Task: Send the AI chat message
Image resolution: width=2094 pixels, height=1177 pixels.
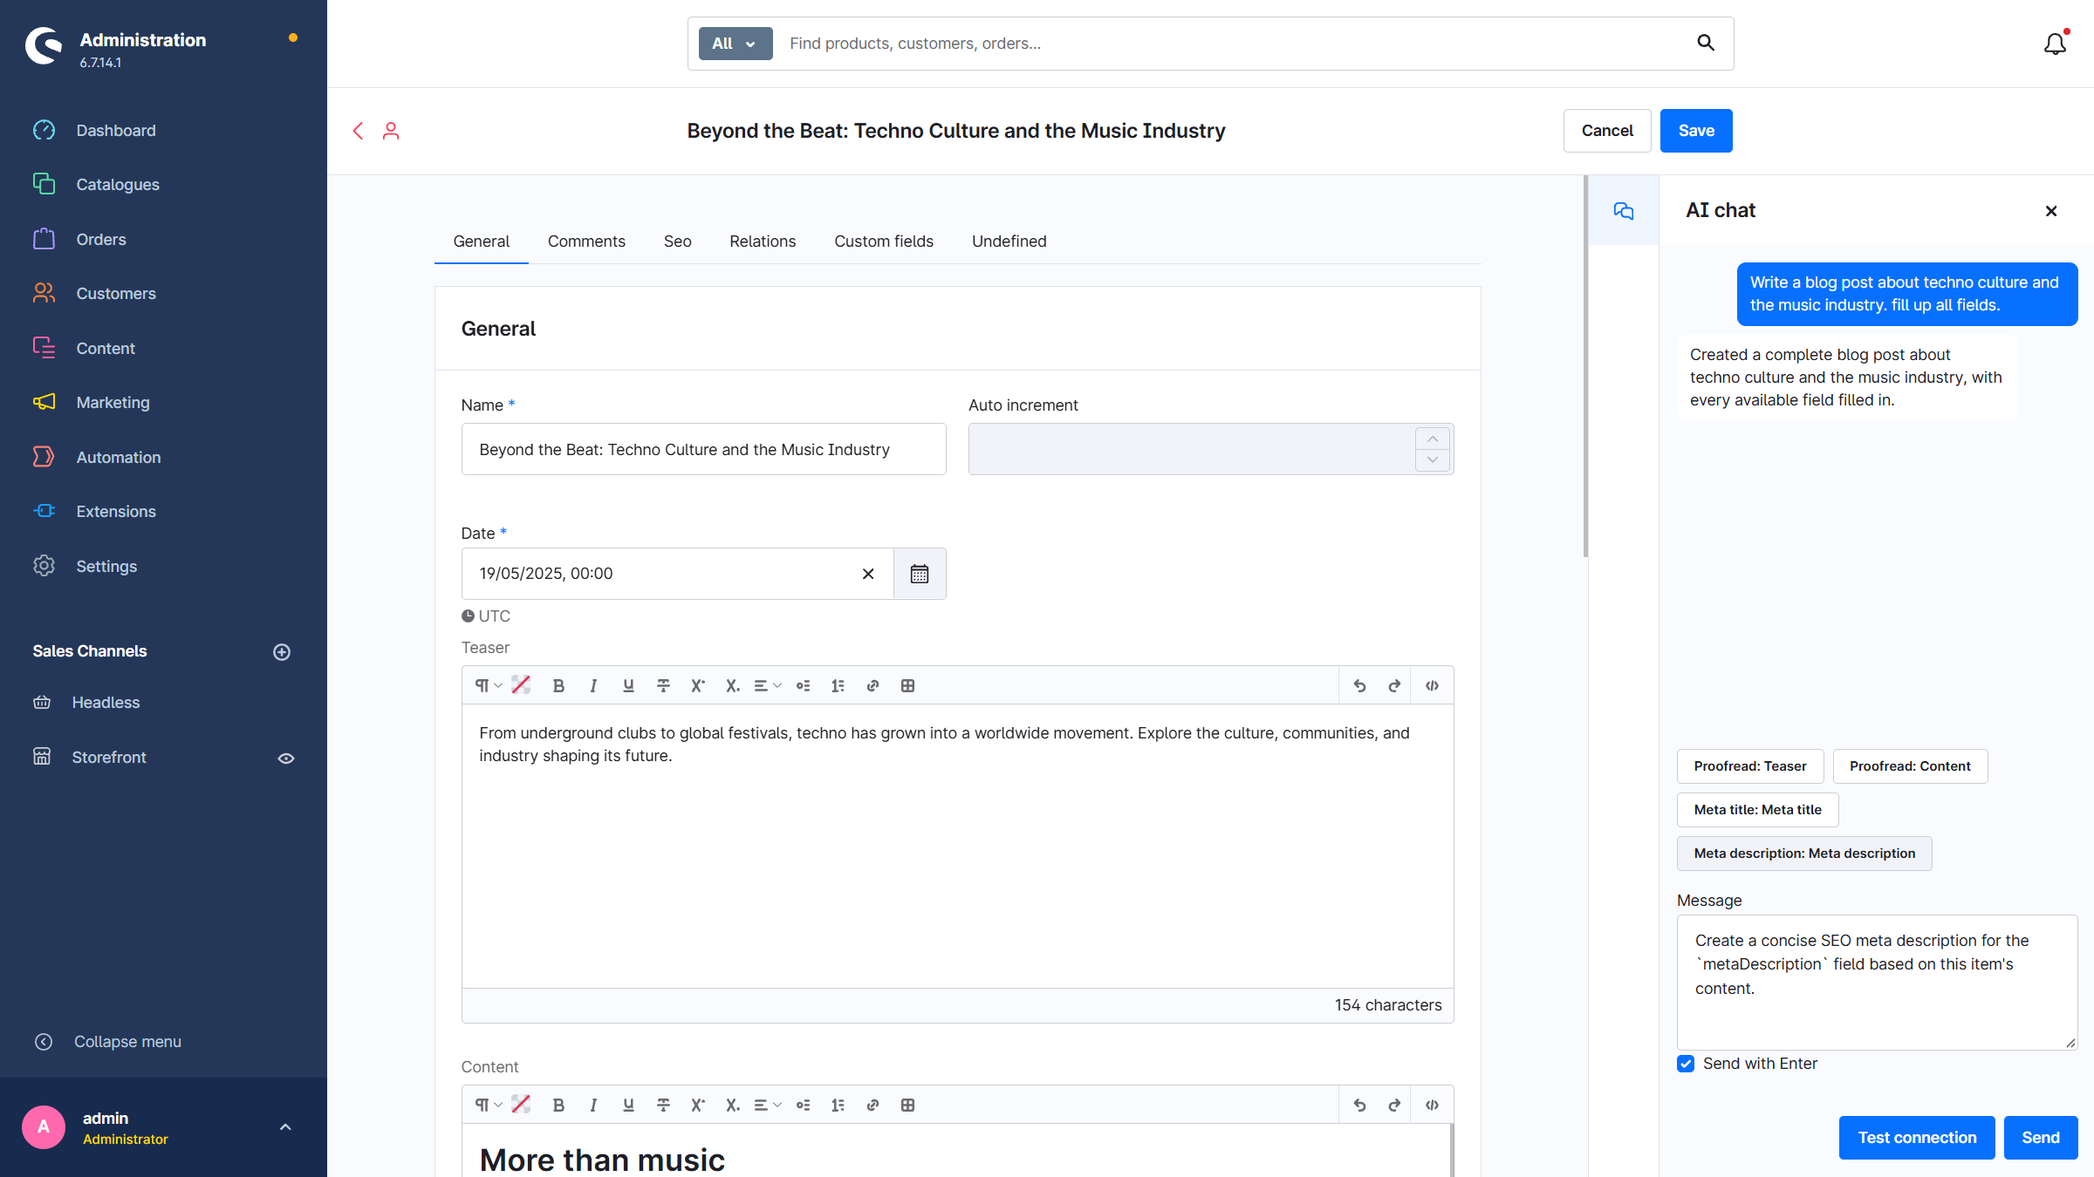Action: coord(2041,1138)
